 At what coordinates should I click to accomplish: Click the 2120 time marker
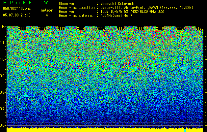click(x=199, y=28)
